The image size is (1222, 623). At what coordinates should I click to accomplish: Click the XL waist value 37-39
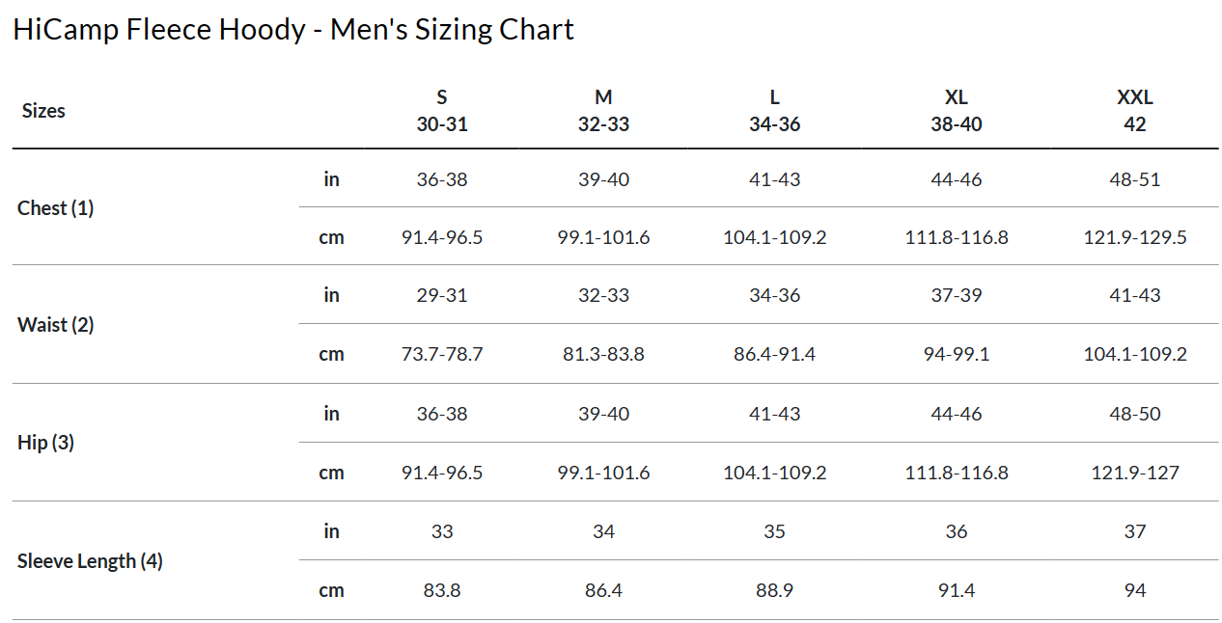(x=957, y=295)
